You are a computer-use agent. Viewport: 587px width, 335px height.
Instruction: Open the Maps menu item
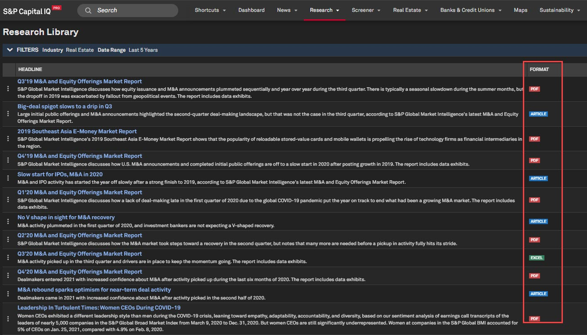click(520, 10)
